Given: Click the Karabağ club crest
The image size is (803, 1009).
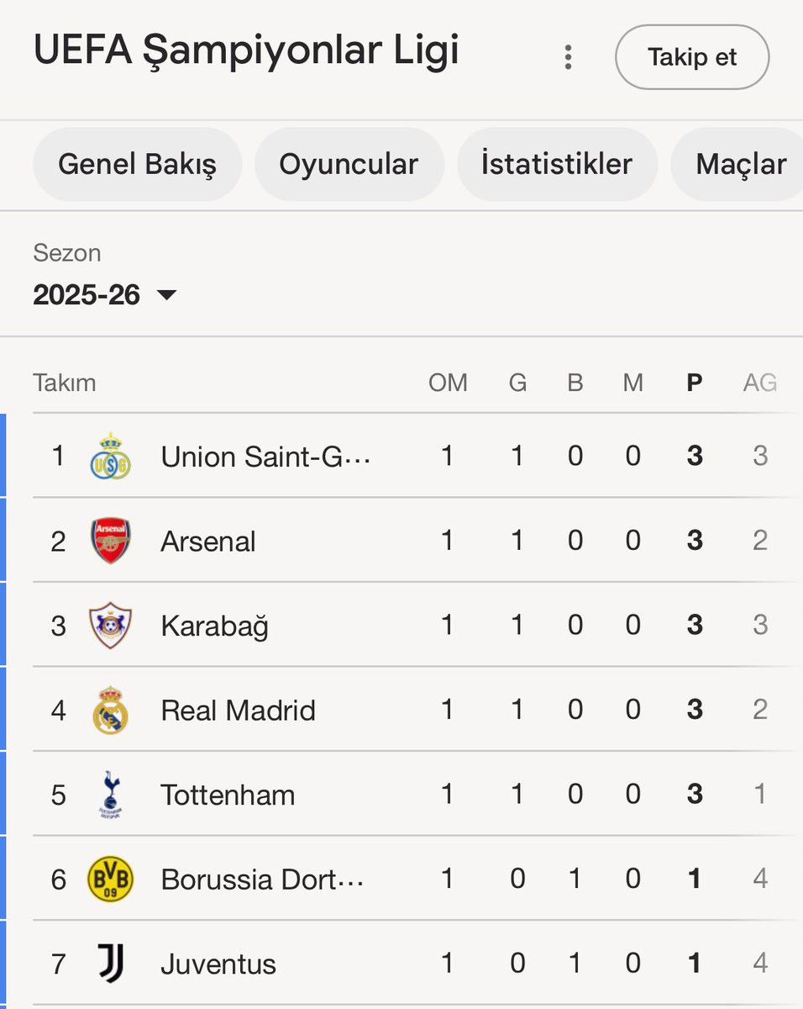Looking at the screenshot, I should [110, 626].
